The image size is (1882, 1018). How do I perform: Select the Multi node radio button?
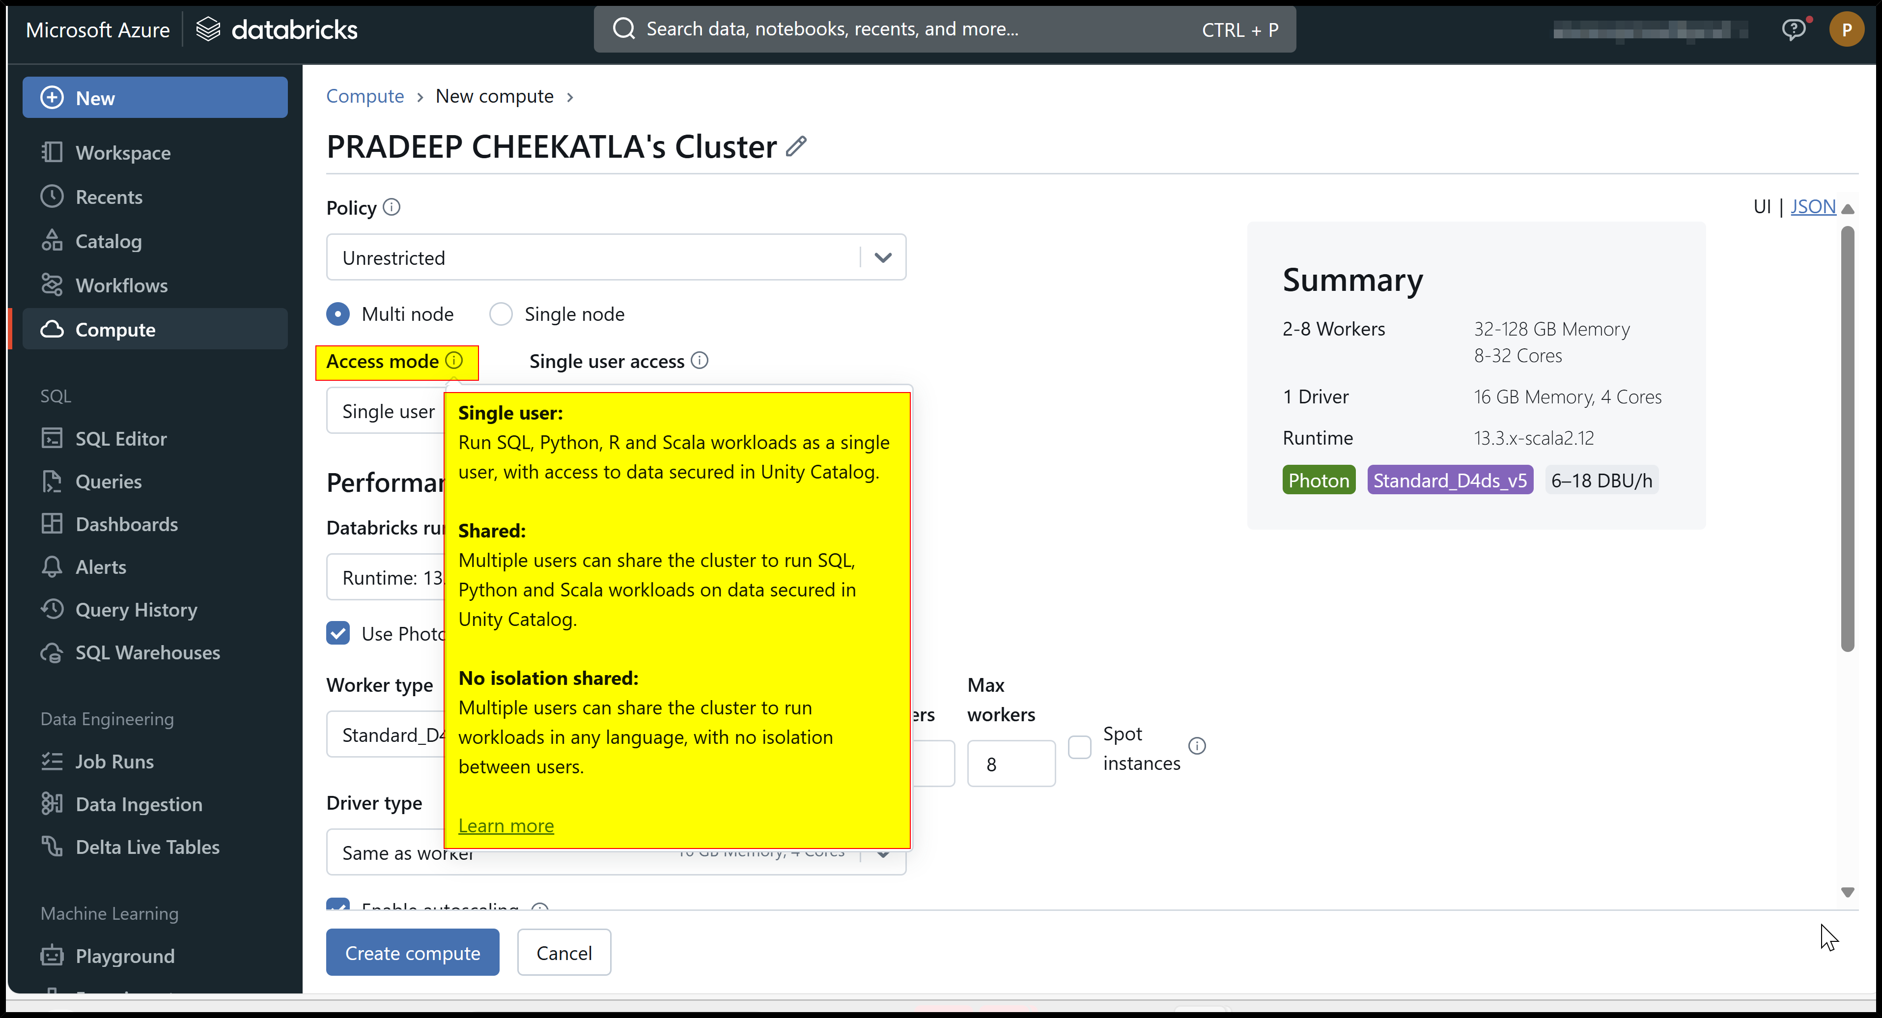coord(337,314)
